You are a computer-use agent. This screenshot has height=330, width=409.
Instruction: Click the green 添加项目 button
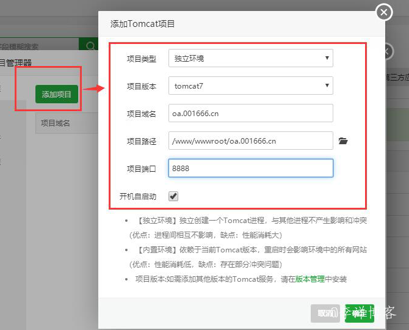coord(57,94)
